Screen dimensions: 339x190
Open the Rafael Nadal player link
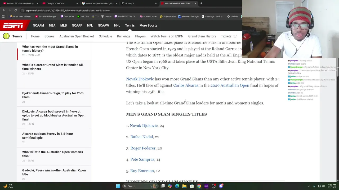(141, 137)
